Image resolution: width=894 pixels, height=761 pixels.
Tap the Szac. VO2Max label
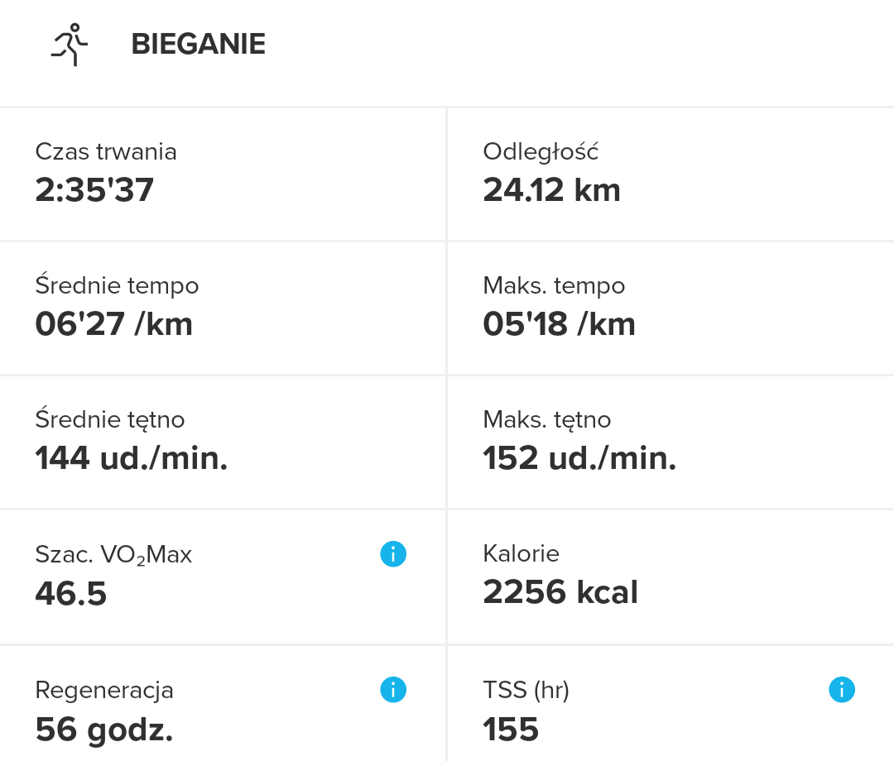(113, 554)
